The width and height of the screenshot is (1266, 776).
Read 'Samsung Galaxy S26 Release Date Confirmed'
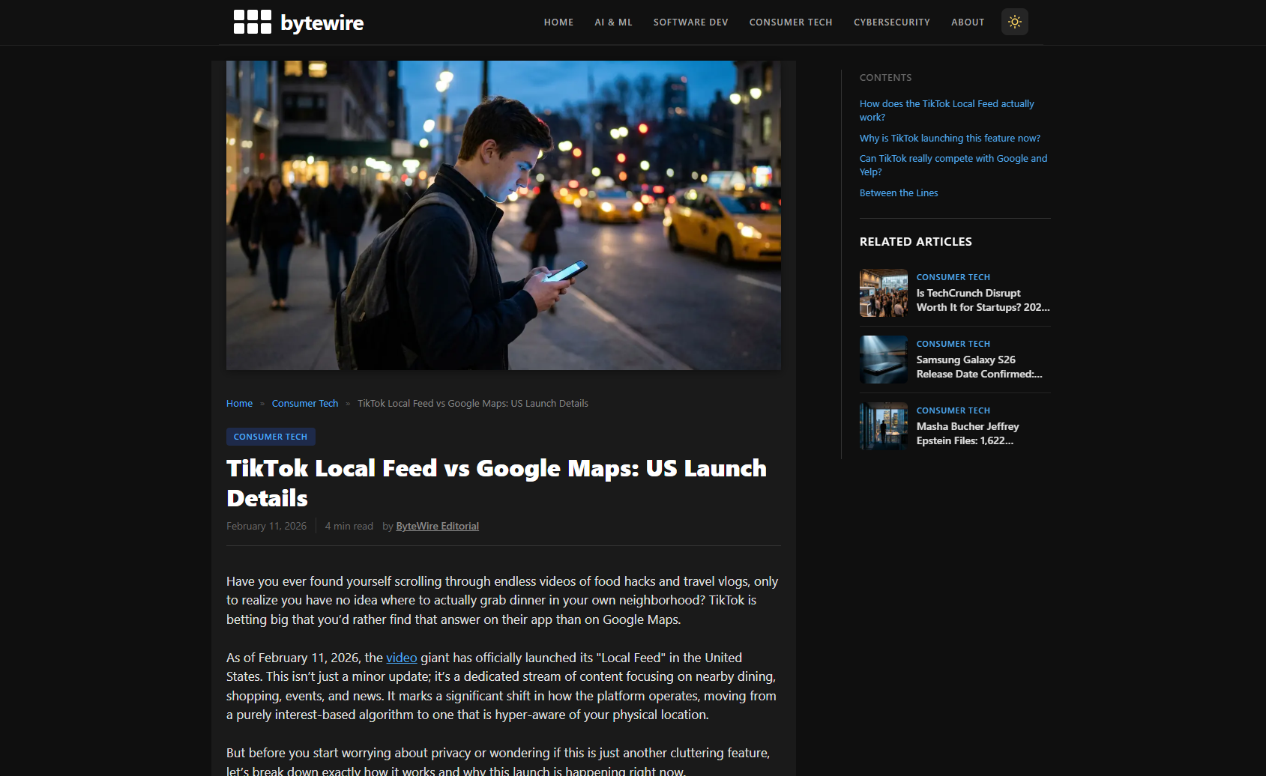(978, 366)
